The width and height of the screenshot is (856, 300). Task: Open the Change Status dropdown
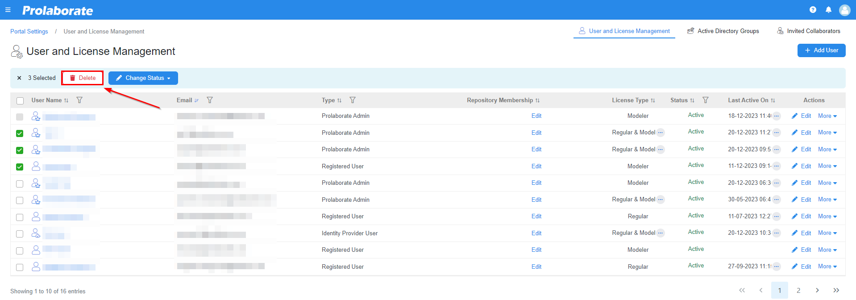pos(143,78)
